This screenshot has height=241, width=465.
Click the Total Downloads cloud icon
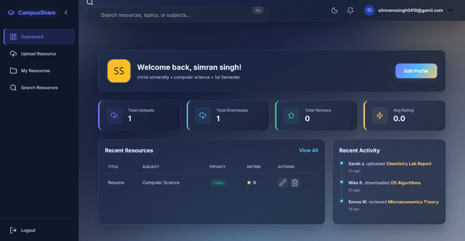[x=203, y=115]
